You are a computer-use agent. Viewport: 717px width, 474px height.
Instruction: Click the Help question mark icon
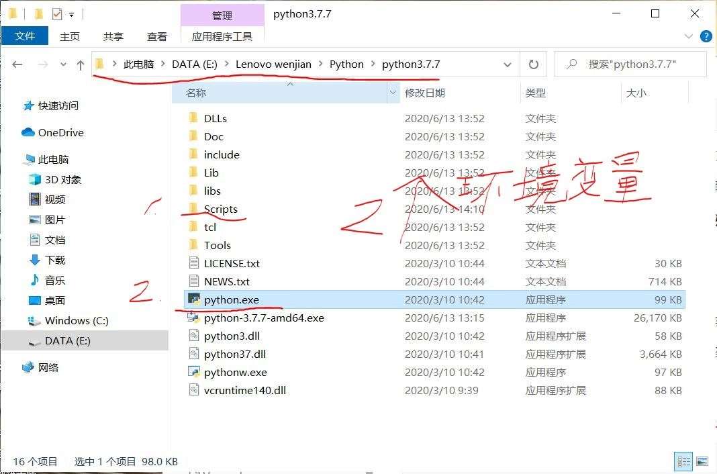coord(706,36)
